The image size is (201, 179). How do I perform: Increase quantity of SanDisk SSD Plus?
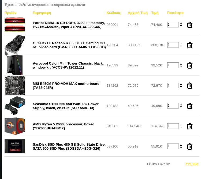click(x=181, y=145)
